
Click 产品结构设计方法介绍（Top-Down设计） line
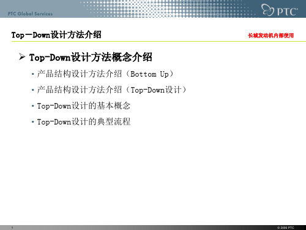click(112, 90)
